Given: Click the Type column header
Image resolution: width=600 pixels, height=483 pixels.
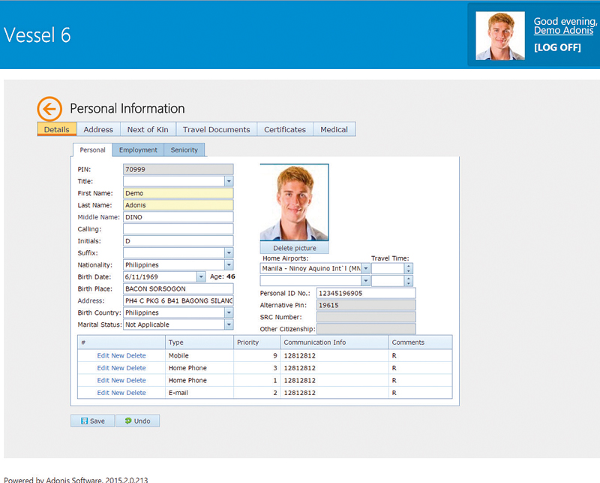Looking at the screenshot, I should (x=199, y=343).
